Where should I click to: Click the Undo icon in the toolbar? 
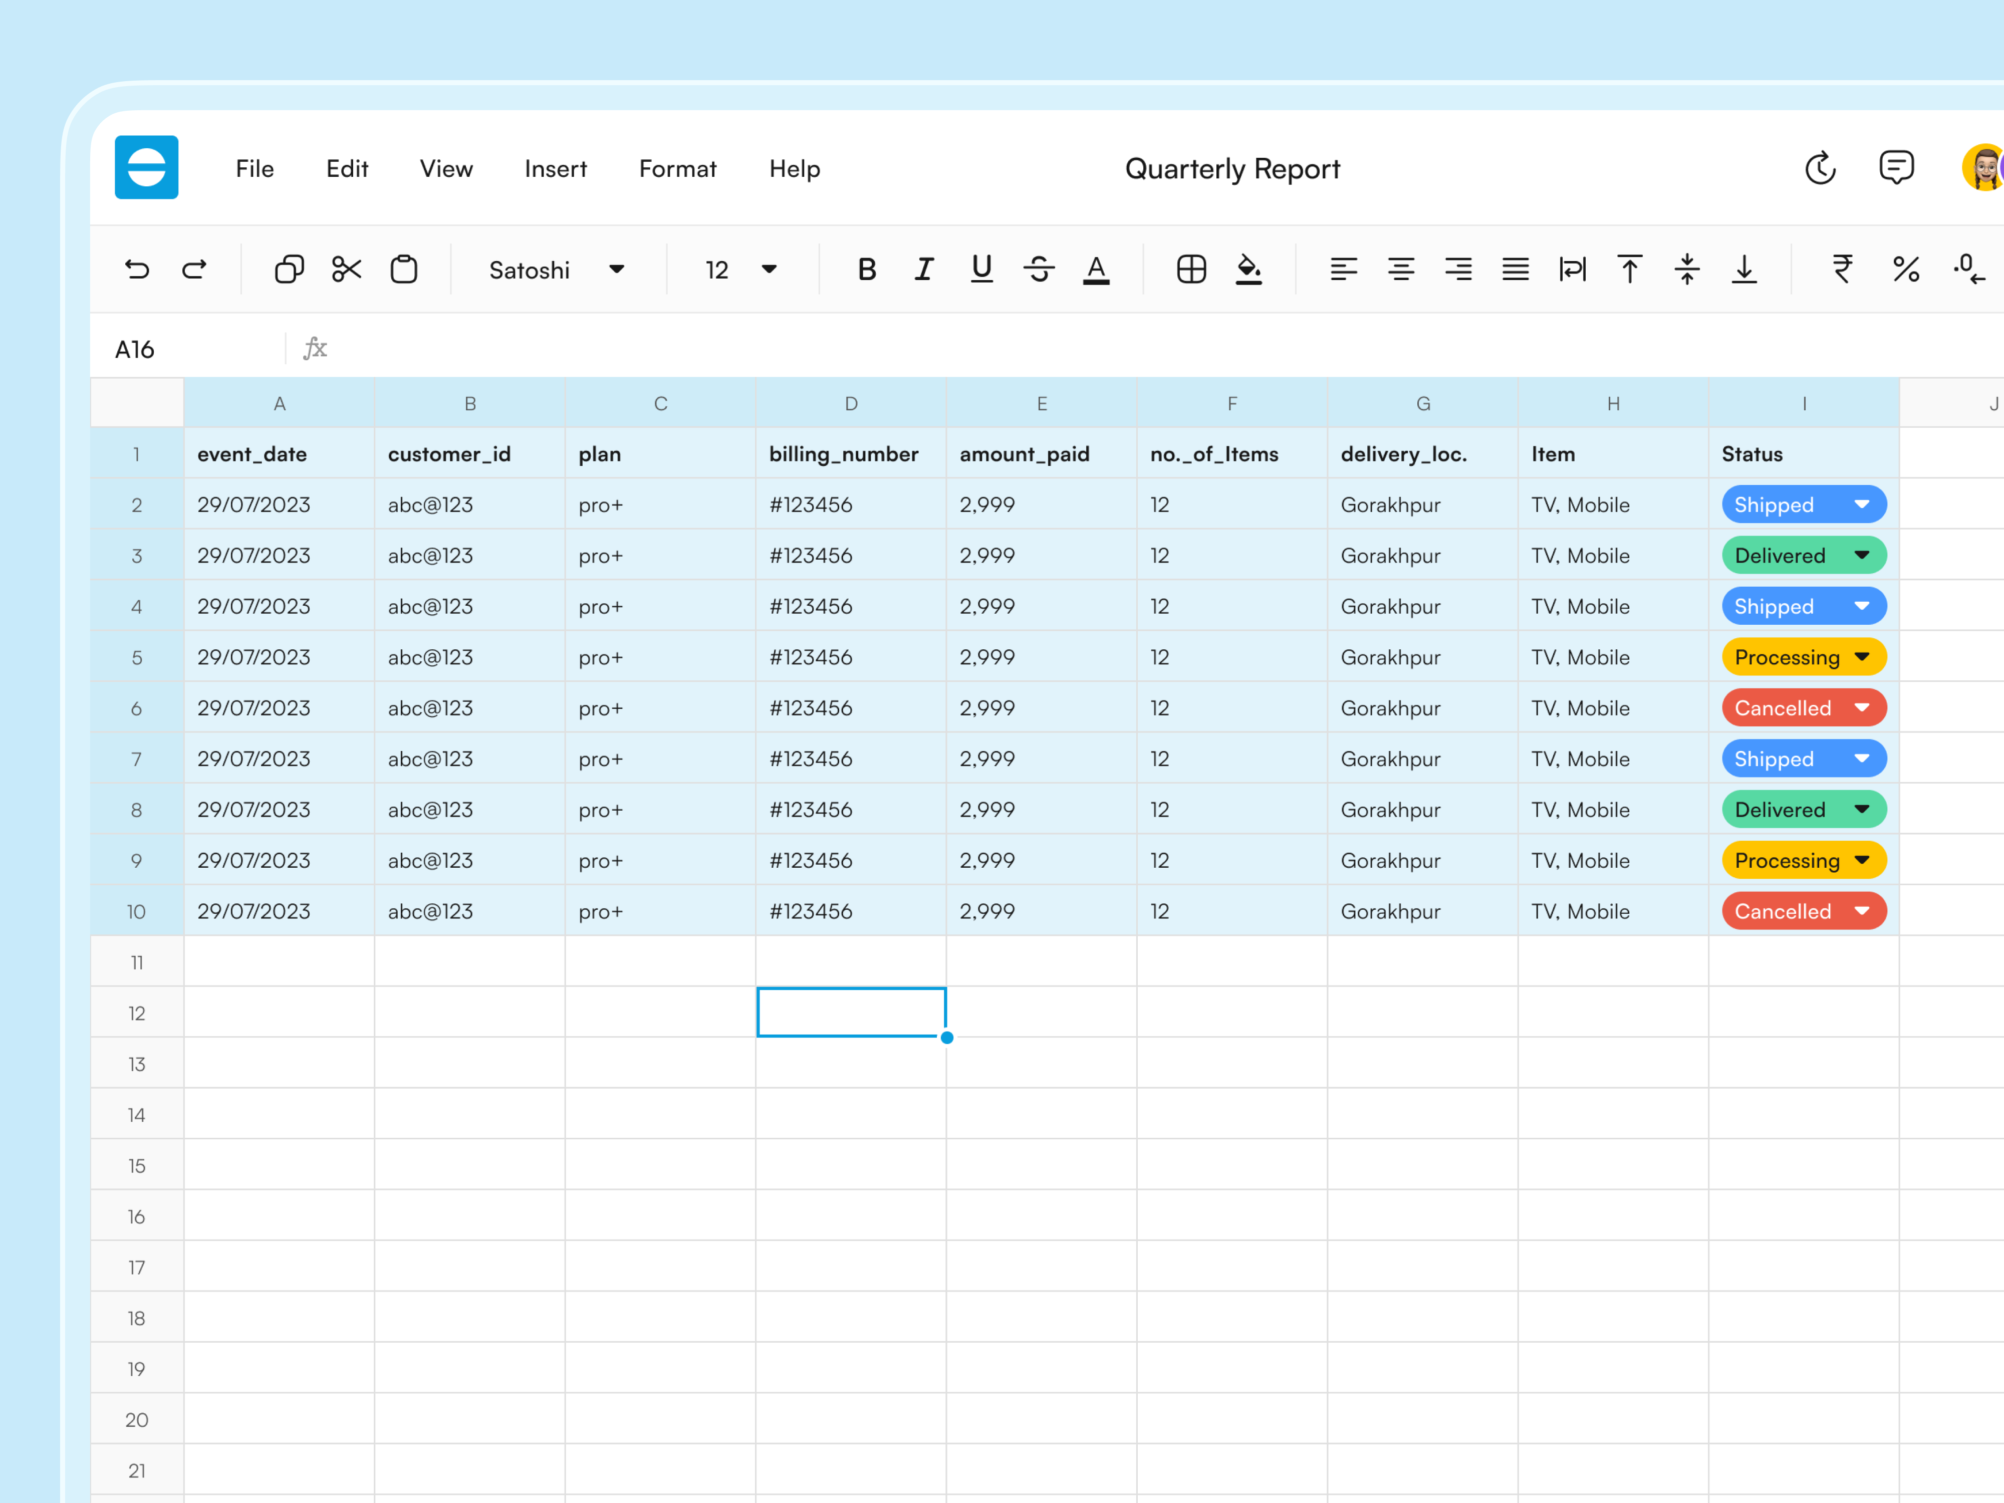tap(137, 268)
